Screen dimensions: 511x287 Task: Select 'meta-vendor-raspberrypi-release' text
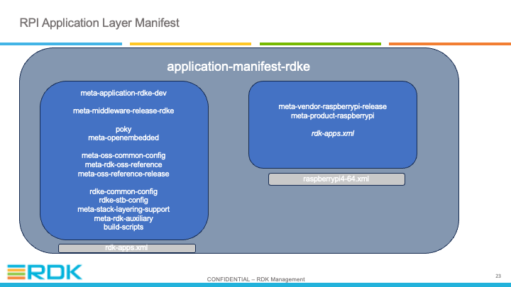pyautogui.click(x=332, y=107)
